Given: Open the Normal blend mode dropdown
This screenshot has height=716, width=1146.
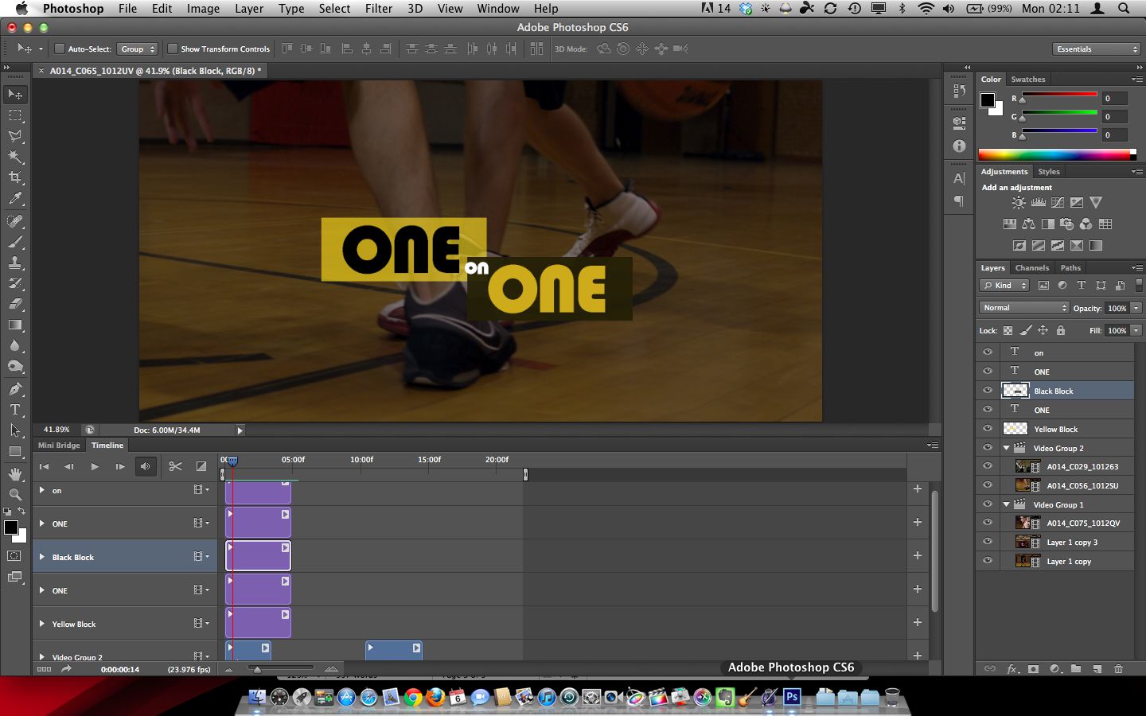Looking at the screenshot, I should coord(1023,308).
